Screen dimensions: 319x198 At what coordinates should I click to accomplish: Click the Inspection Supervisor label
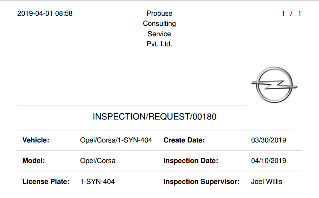tap(201, 181)
